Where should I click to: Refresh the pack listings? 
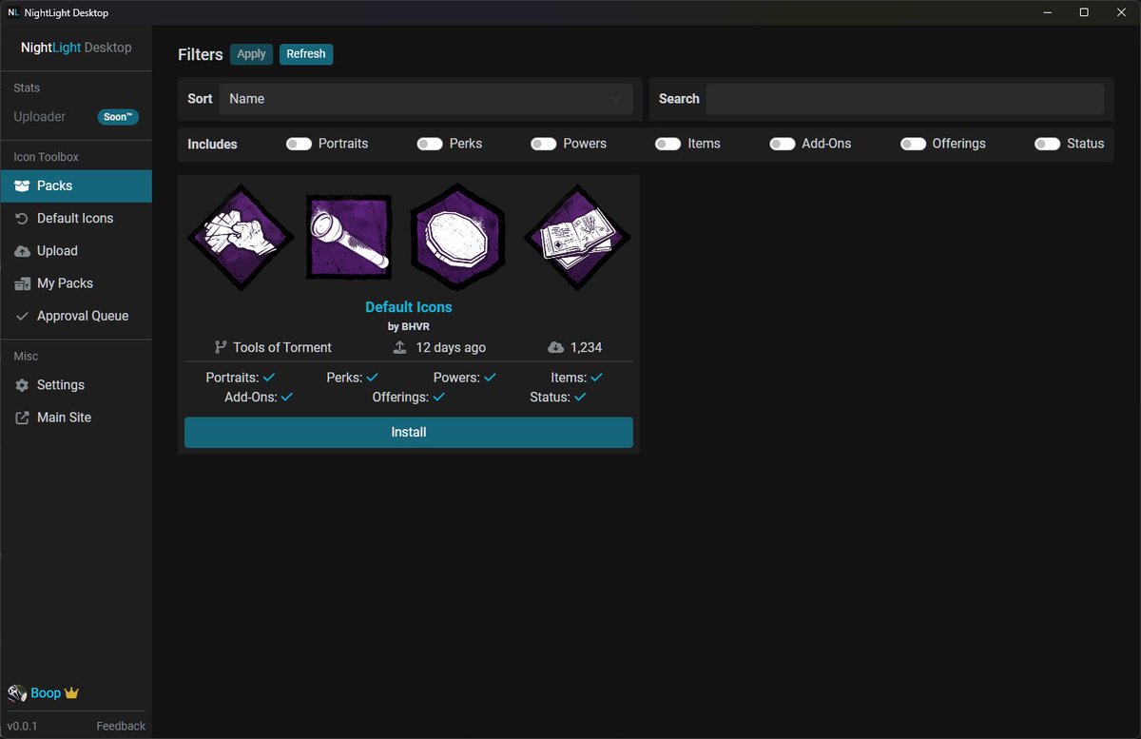coord(306,54)
